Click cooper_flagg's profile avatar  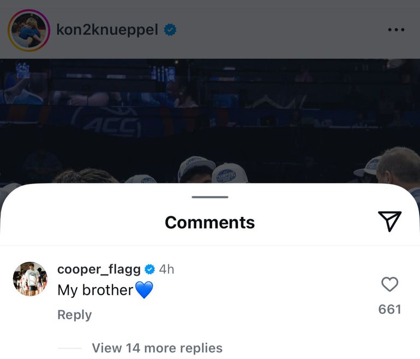(30, 279)
